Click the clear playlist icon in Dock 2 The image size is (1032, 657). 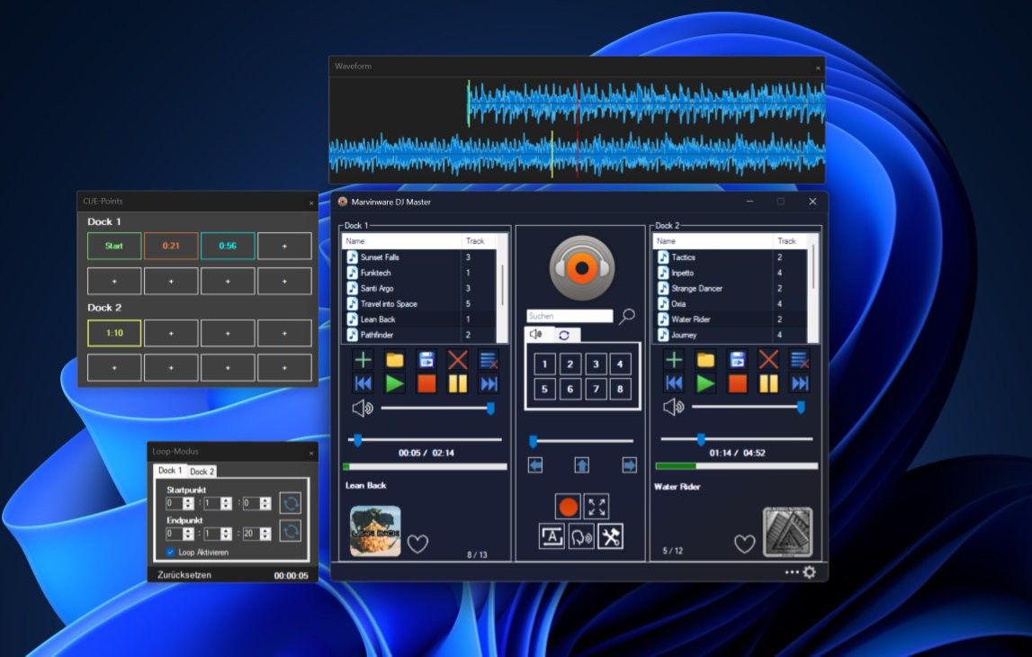point(799,360)
